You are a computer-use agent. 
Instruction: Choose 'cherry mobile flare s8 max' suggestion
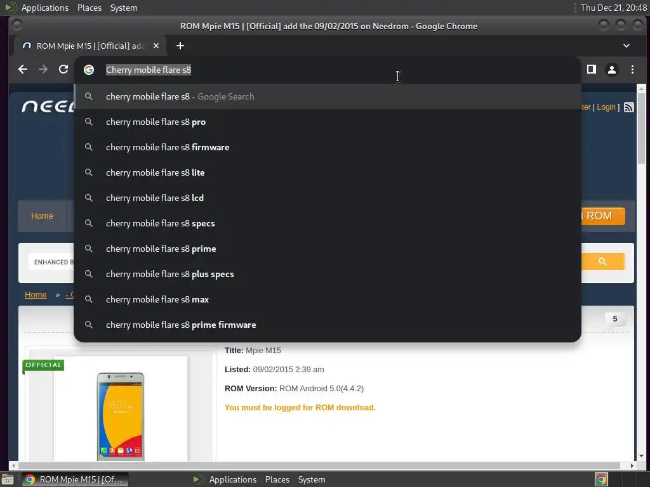pyautogui.click(x=328, y=299)
